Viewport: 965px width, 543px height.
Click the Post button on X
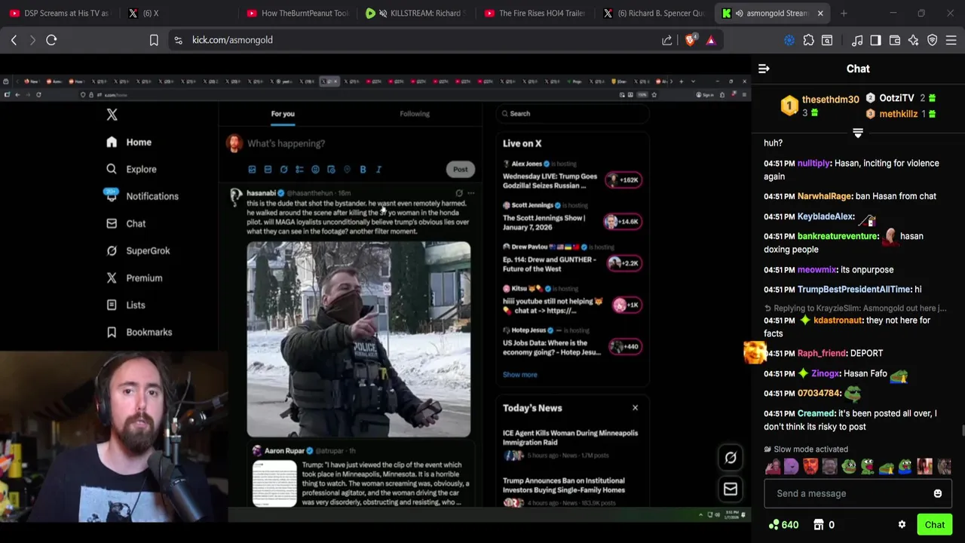461,169
